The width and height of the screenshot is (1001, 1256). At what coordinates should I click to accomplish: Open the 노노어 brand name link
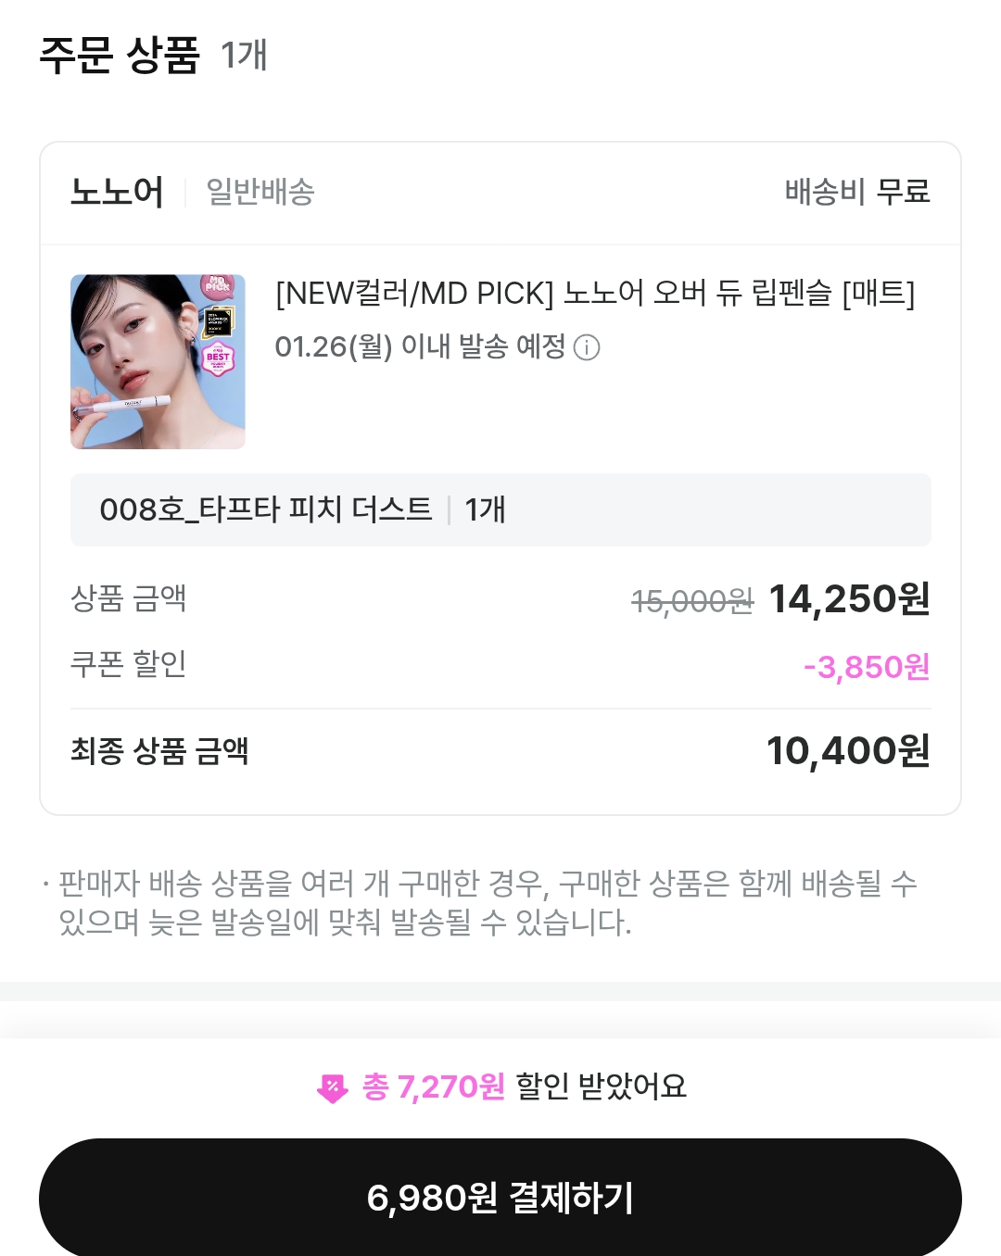click(x=117, y=192)
